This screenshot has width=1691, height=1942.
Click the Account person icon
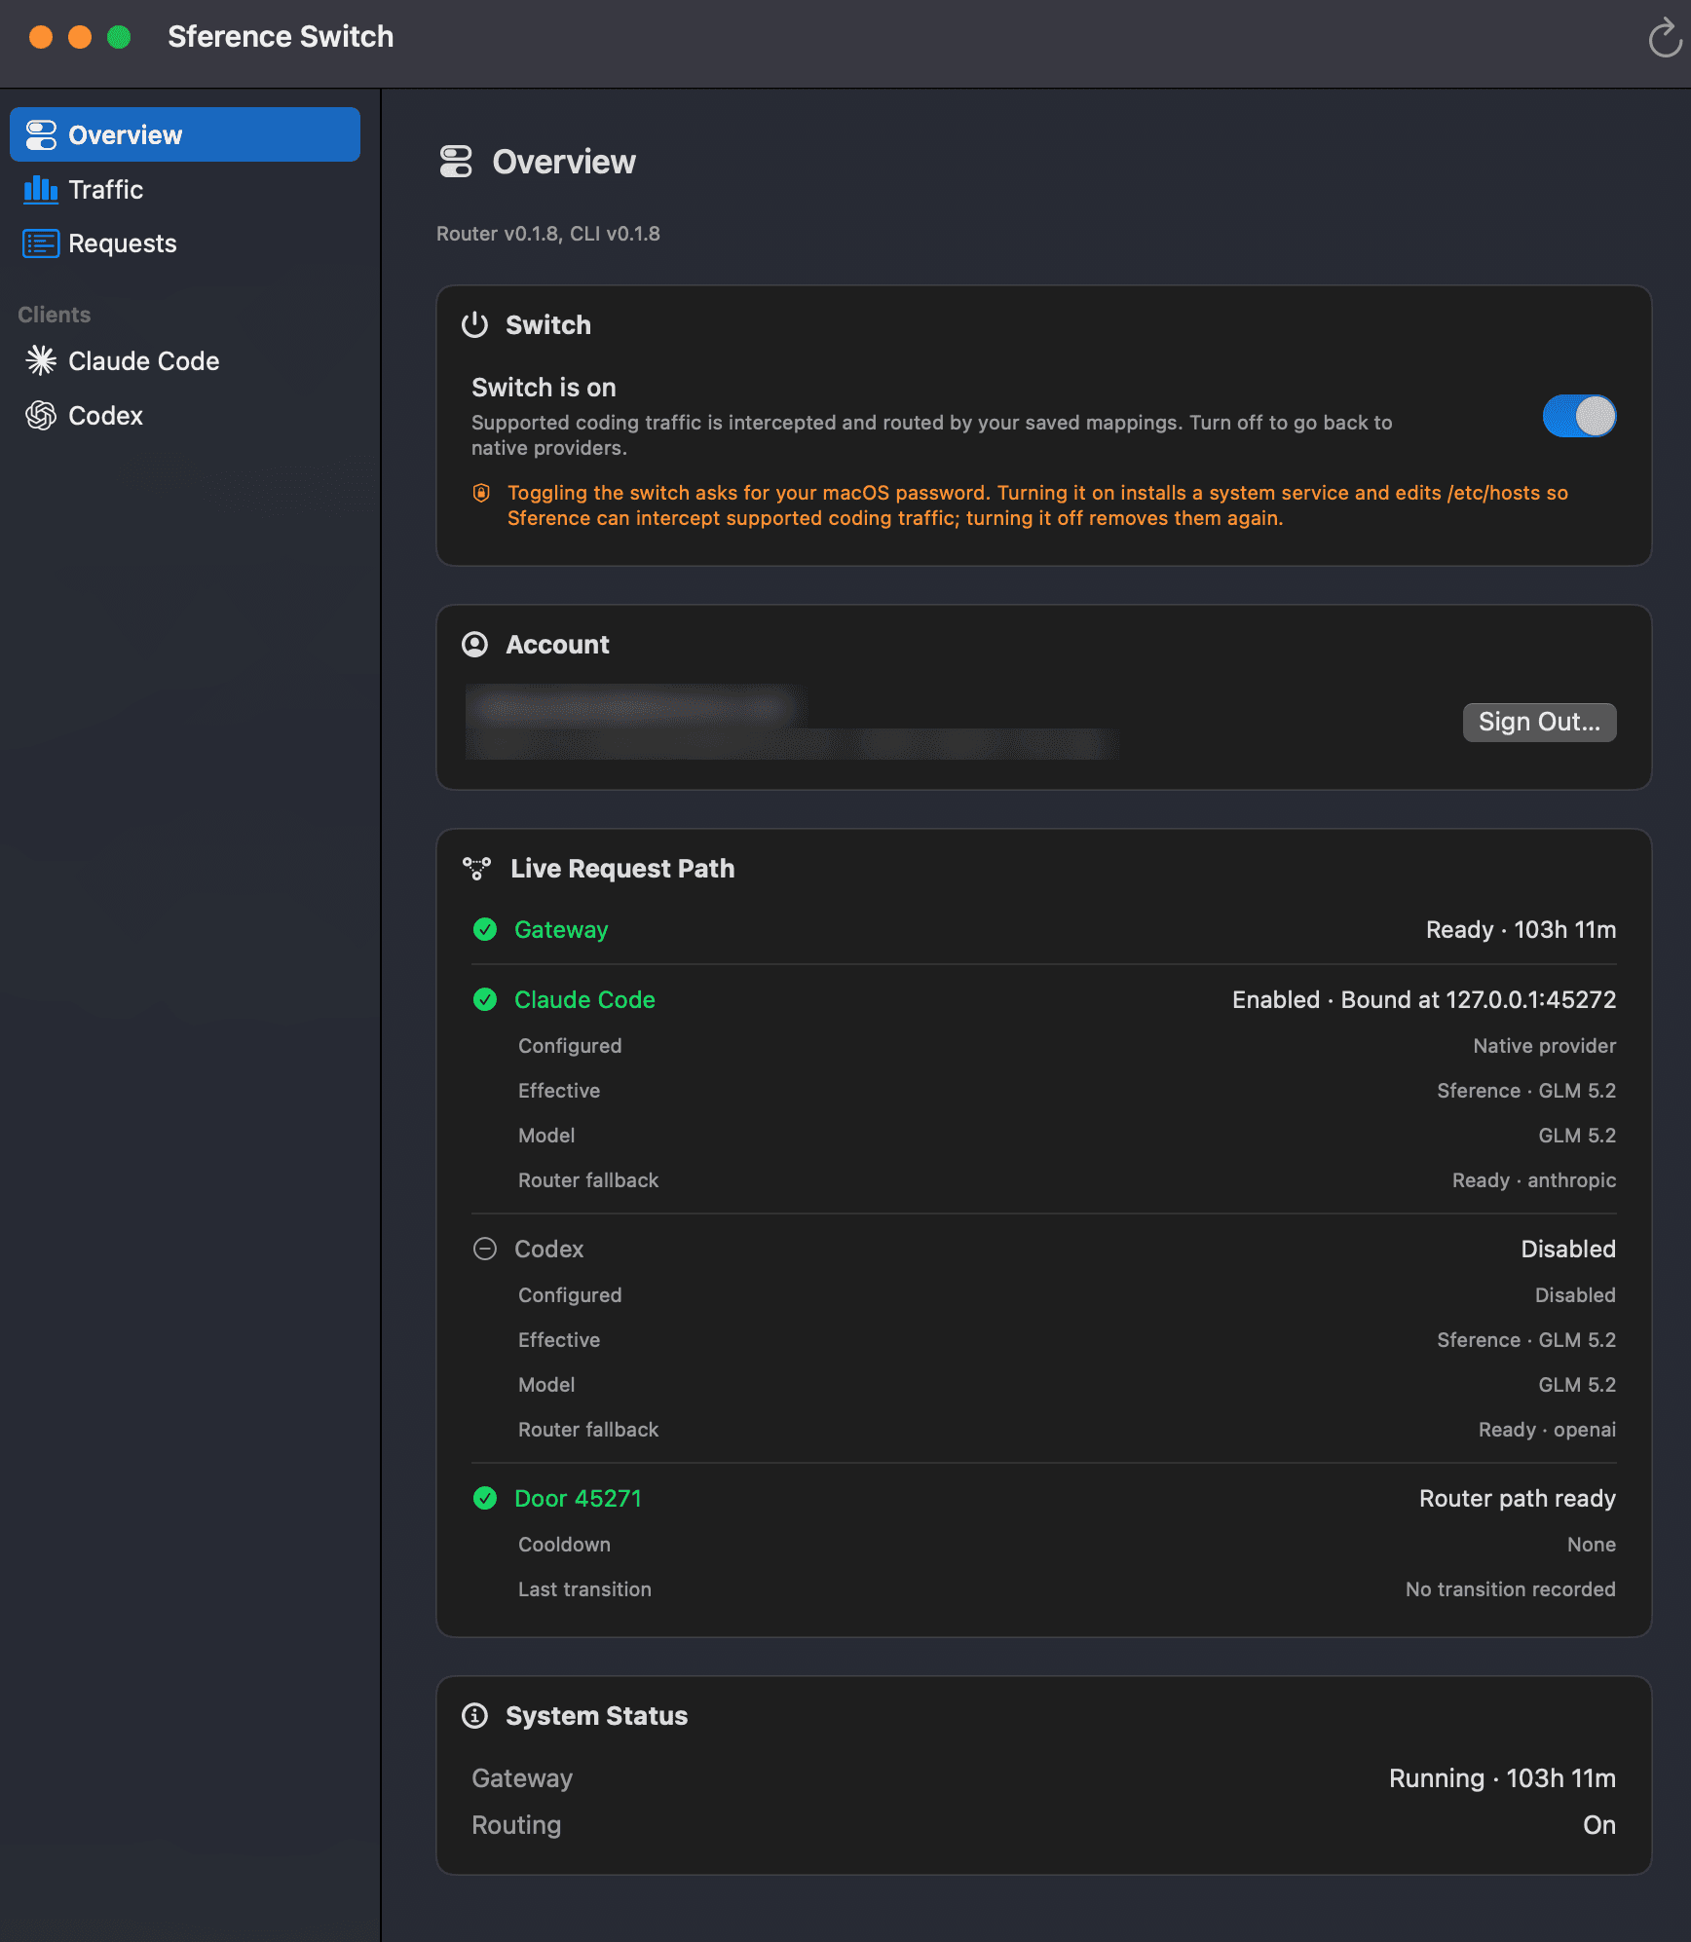pos(474,644)
